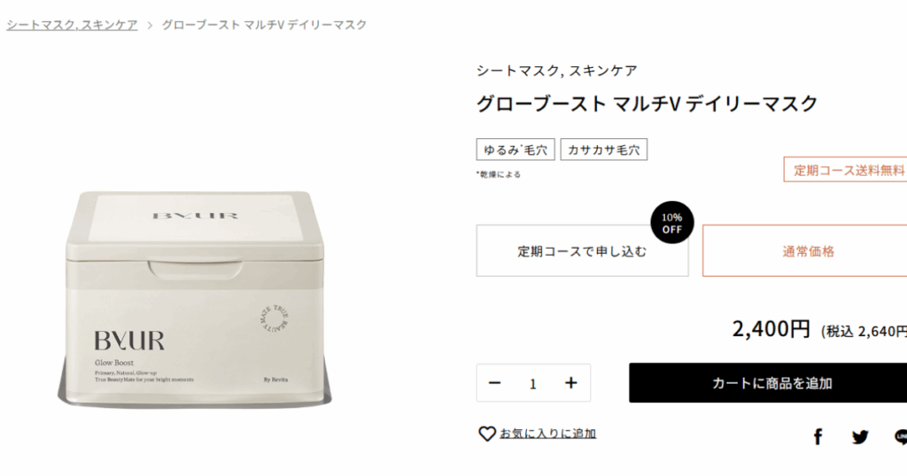Share product via Twitter icon
Viewport: 907px width, 476px height.
click(860, 437)
